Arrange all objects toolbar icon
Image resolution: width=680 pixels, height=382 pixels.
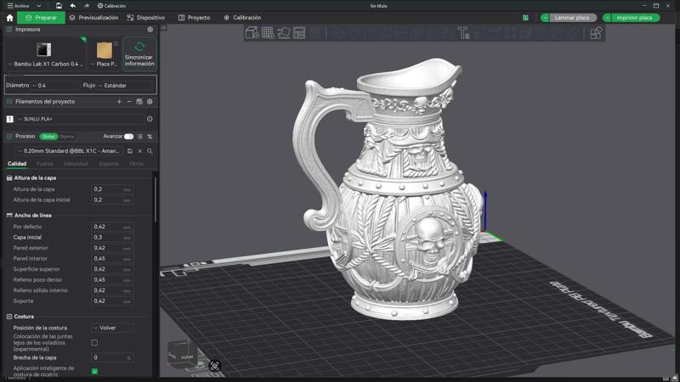coord(299,33)
